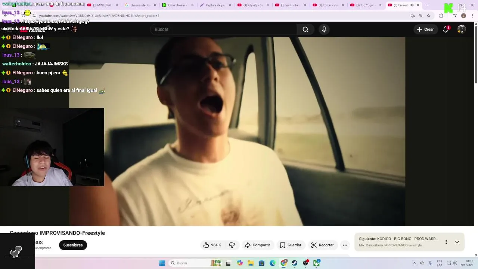Activate voice search microphone icon

(324, 30)
